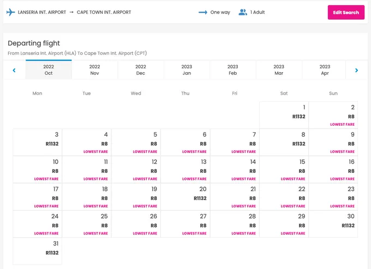This screenshot has height=269, width=371.
Task: Select October 21 lowest fare date
Action: click(x=235, y=197)
